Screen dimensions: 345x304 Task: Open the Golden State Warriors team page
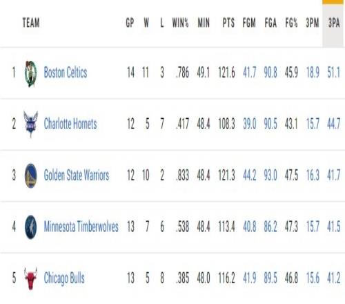(77, 175)
